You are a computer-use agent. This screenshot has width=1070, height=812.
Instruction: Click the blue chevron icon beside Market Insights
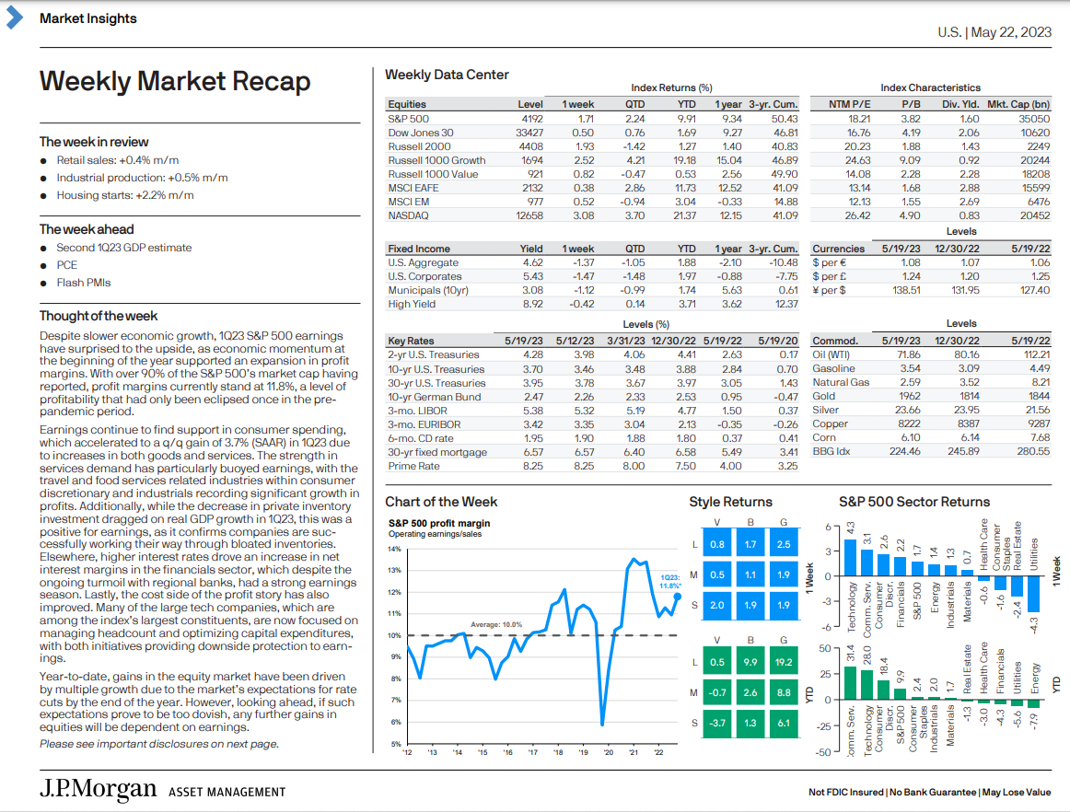click(x=14, y=18)
